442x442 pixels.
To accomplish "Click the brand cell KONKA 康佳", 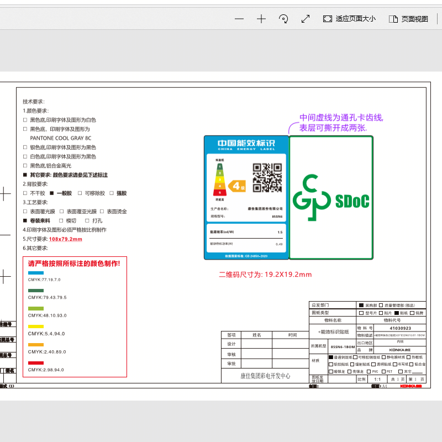I will tap(400, 350).
